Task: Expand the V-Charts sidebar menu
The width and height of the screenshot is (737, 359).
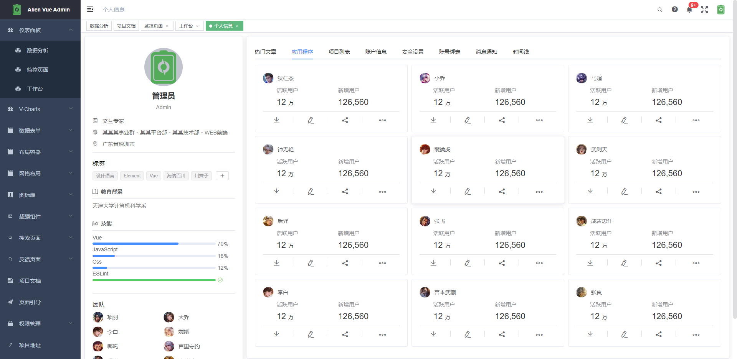Action: [x=40, y=109]
